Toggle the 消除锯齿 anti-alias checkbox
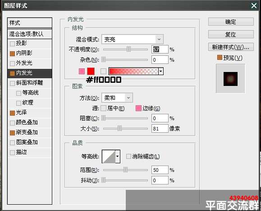The height and width of the screenshot is (211, 261). point(128,157)
